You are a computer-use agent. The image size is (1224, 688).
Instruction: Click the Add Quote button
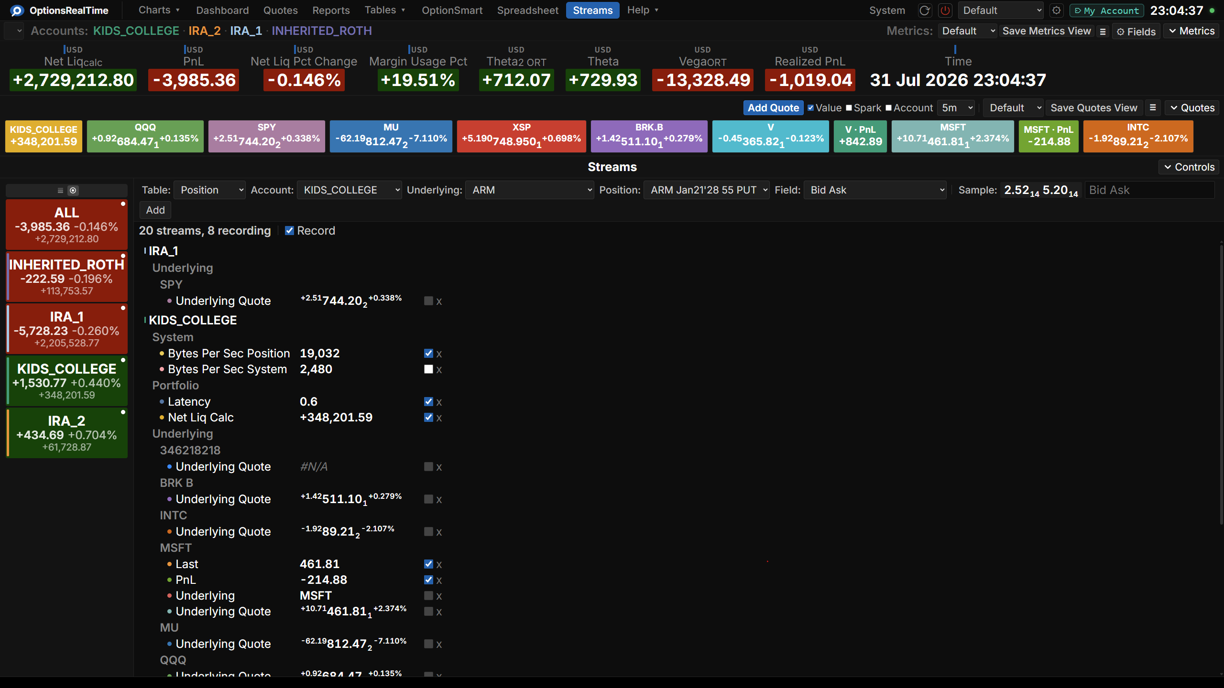(x=773, y=108)
